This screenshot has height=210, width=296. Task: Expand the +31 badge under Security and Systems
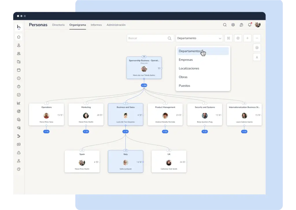coord(205,132)
